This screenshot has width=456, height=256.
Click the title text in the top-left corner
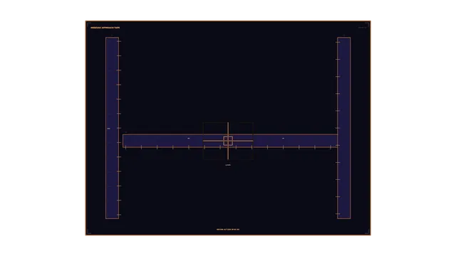click(105, 28)
